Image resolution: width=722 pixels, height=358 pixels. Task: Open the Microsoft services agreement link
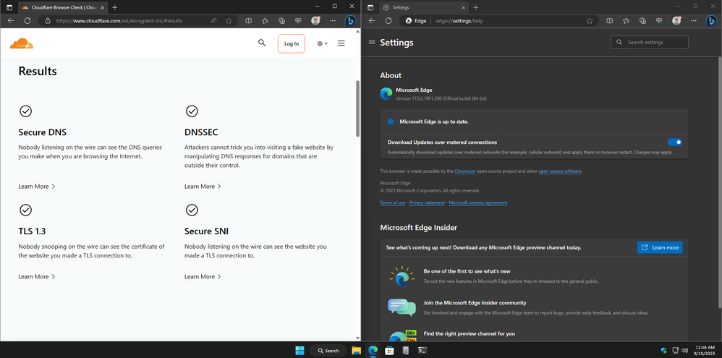[478, 203]
